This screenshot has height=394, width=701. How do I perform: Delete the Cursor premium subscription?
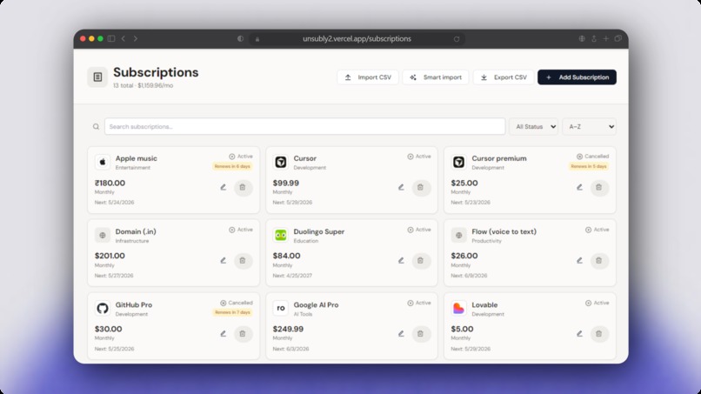[599, 187]
